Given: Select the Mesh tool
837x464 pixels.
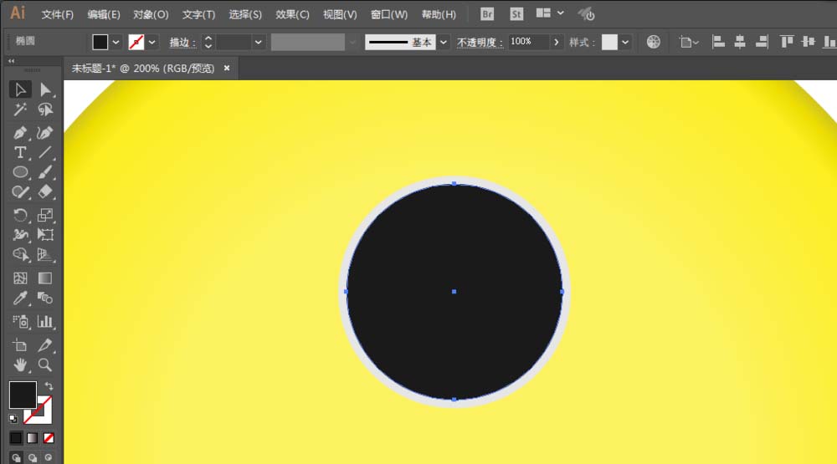Looking at the screenshot, I should (20, 278).
